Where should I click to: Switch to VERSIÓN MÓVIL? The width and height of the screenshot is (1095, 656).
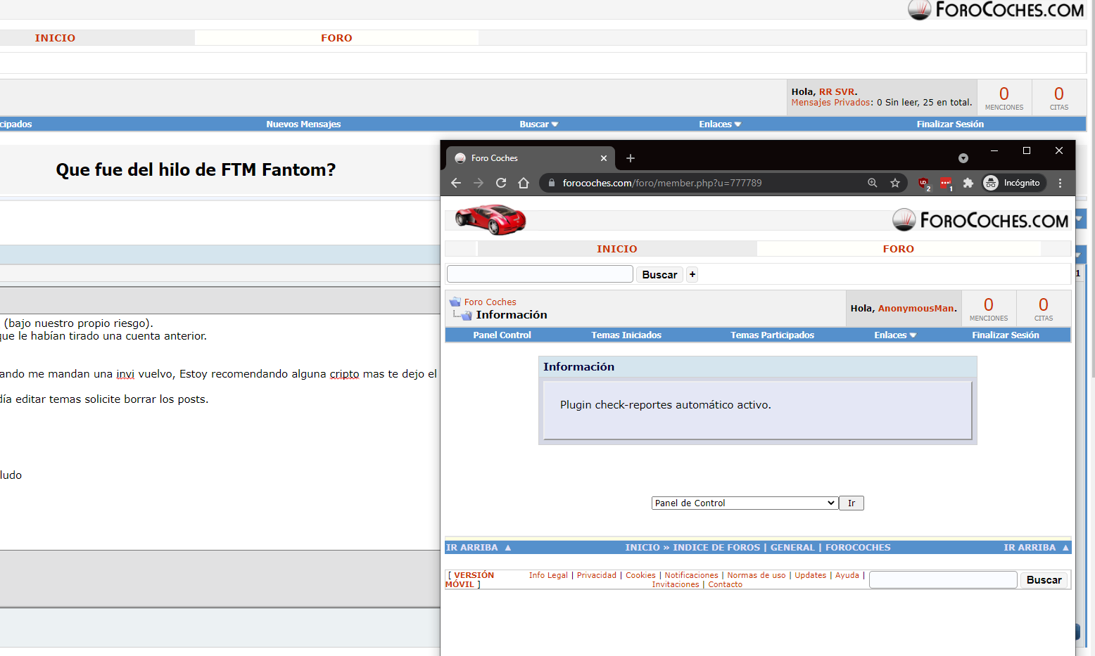click(x=470, y=580)
